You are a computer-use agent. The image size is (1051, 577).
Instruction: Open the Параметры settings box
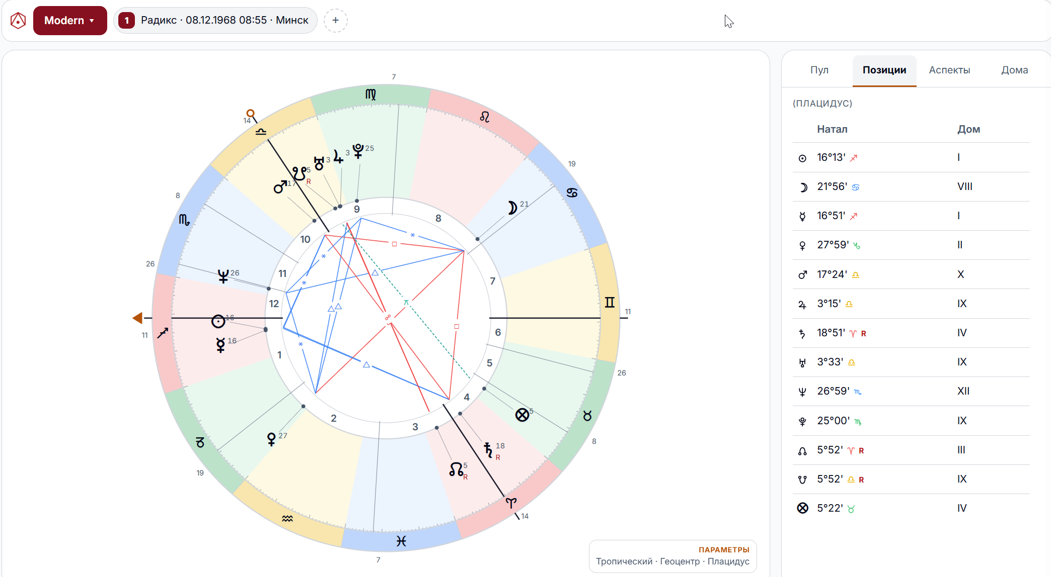point(673,556)
